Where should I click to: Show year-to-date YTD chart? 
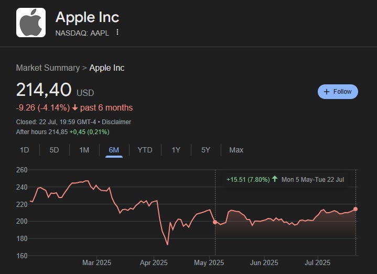145,150
